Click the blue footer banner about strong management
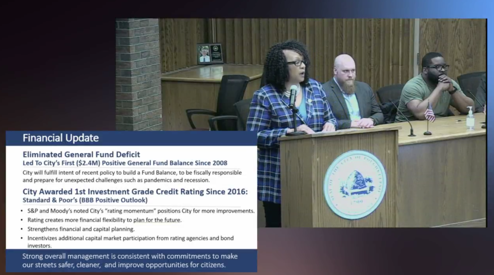494x275 pixels. [131, 261]
